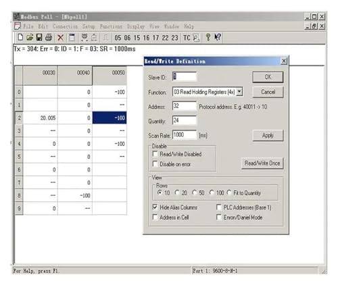This screenshot has height=285, width=338.
Task: Click the TC toolbar button
Action: tap(187, 38)
